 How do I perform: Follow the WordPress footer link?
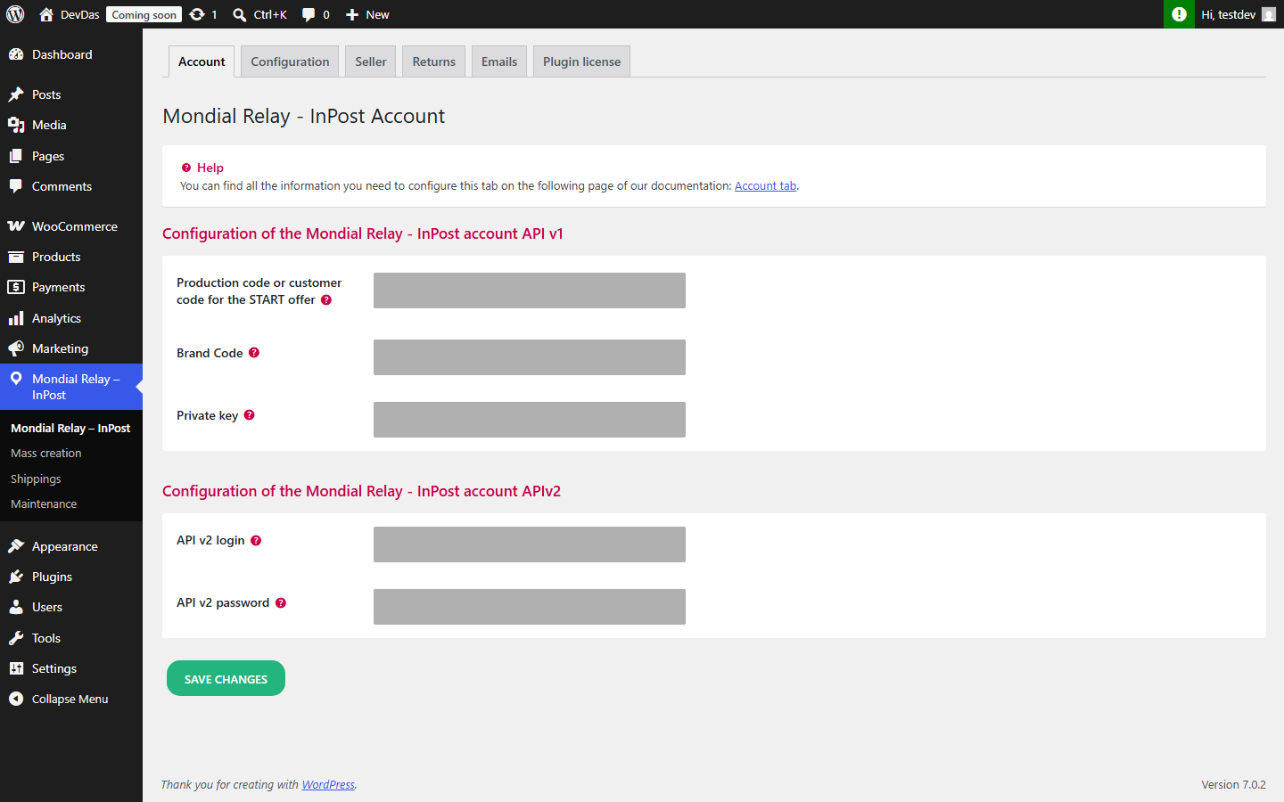(328, 785)
